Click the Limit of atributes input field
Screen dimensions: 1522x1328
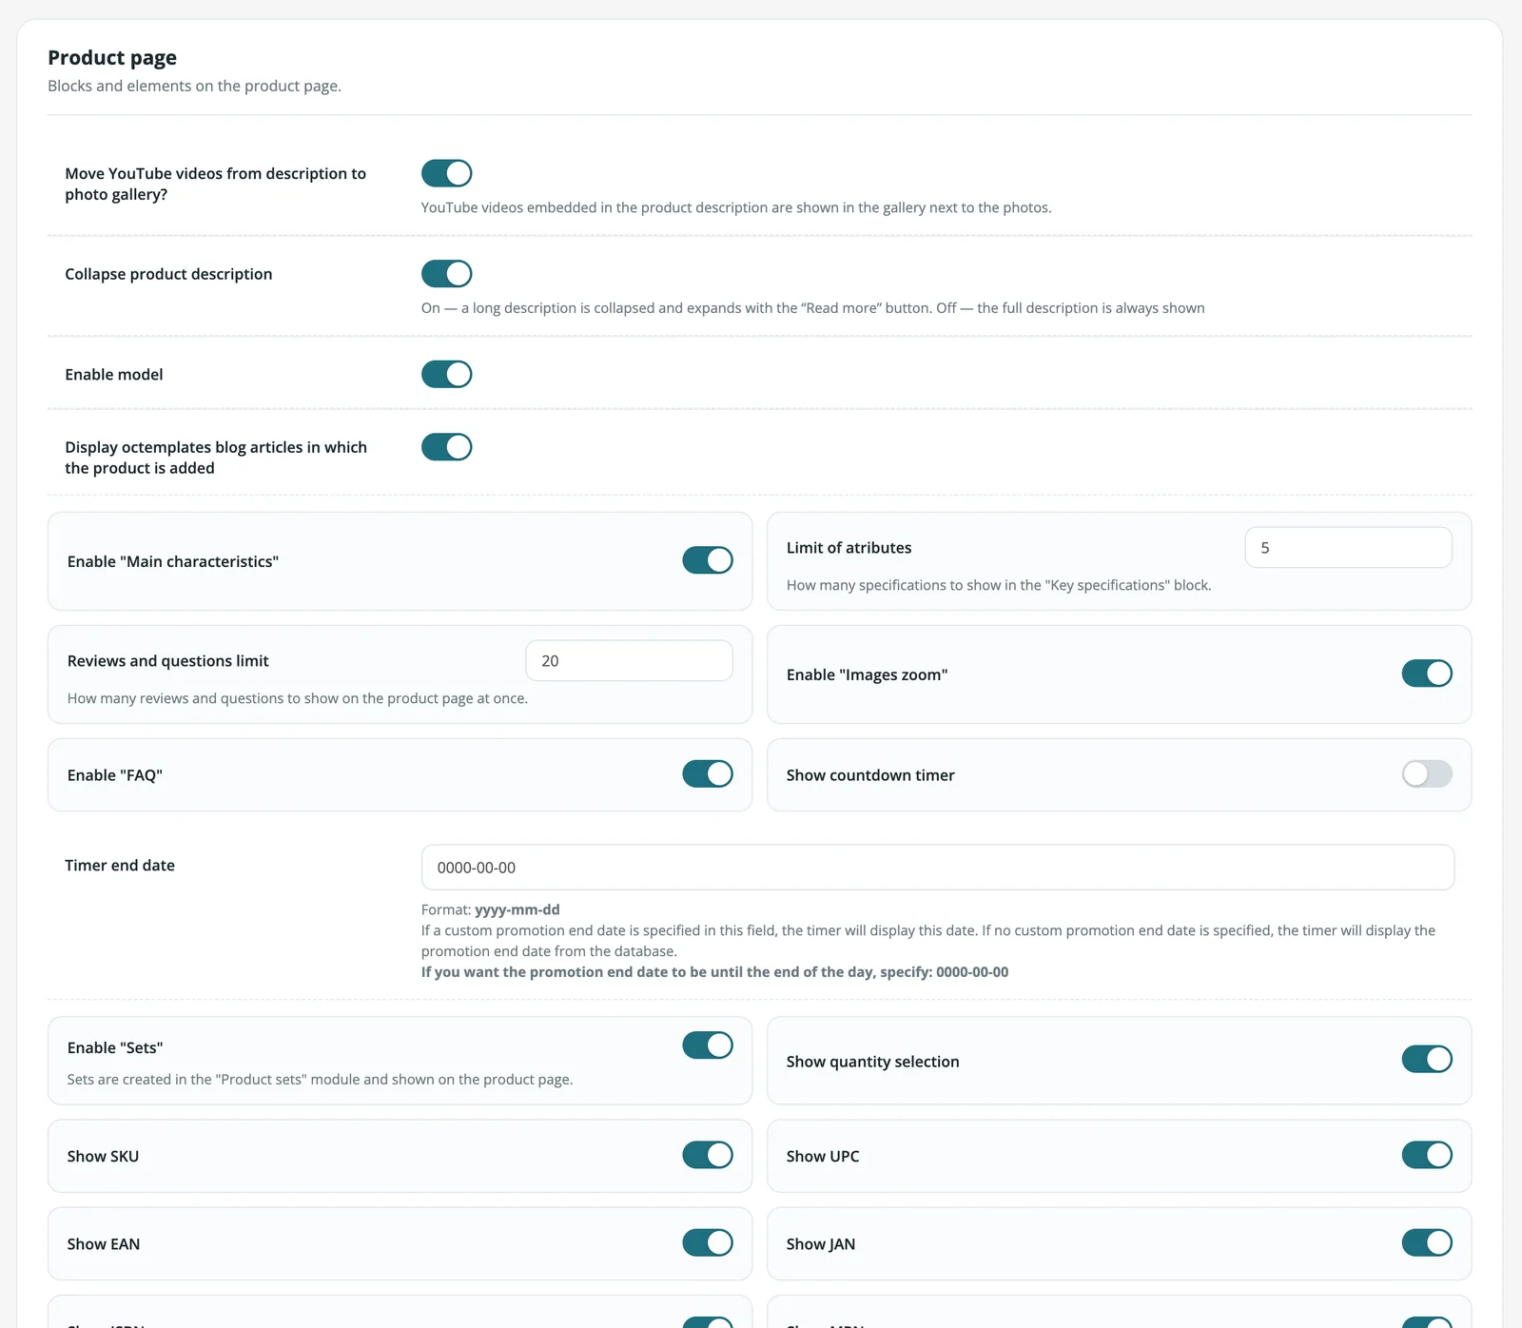click(1348, 548)
